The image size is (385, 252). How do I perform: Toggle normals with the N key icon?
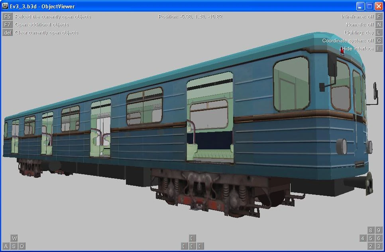click(x=379, y=25)
